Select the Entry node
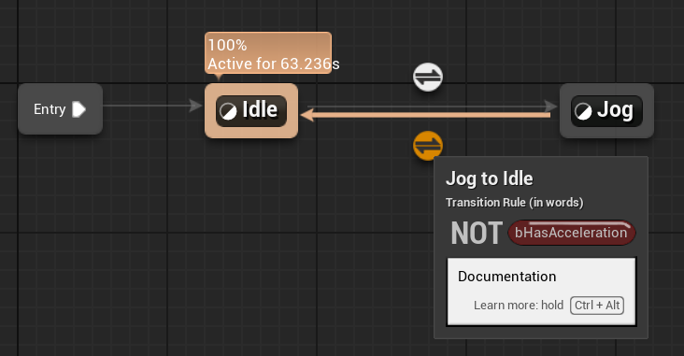The width and height of the screenshot is (684, 356). click(x=60, y=109)
